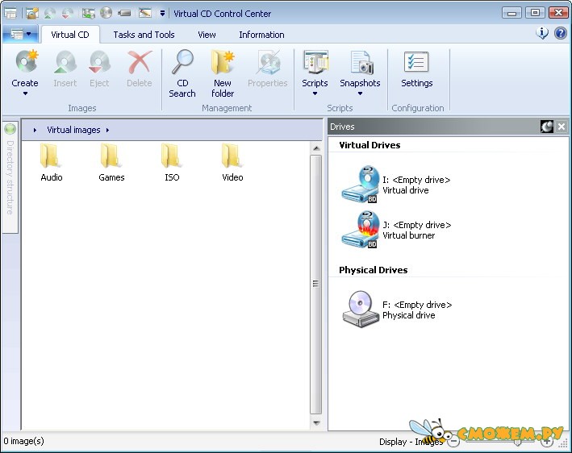Click "J: <Empty drive>" label
Image resolution: width=572 pixels, height=453 pixels.
pyautogui.click(x=417, y=225)
